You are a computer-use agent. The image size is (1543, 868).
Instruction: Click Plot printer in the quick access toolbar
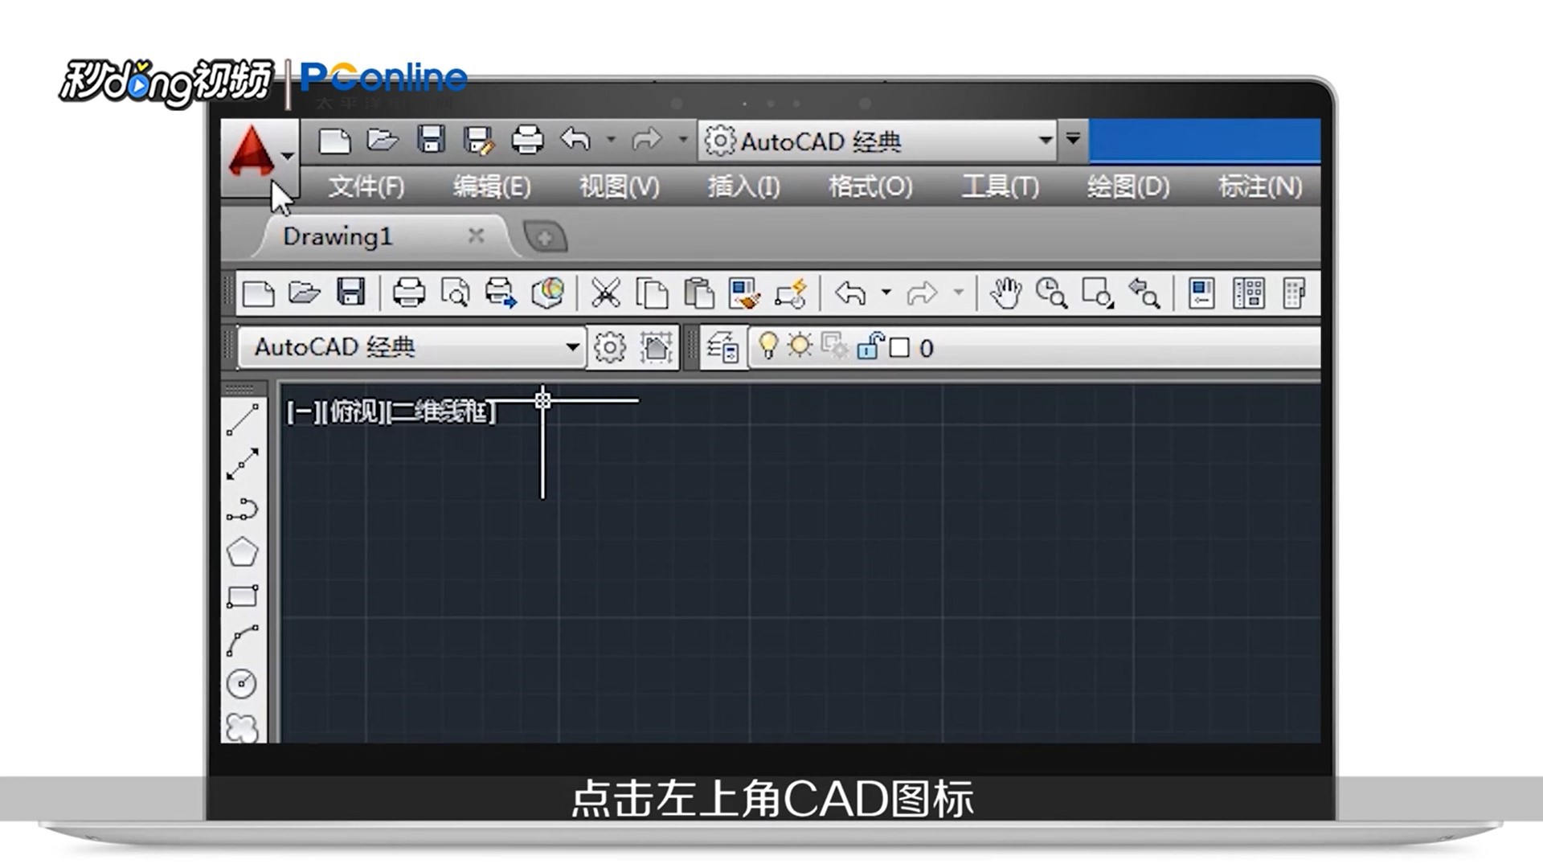click(527, 141)
